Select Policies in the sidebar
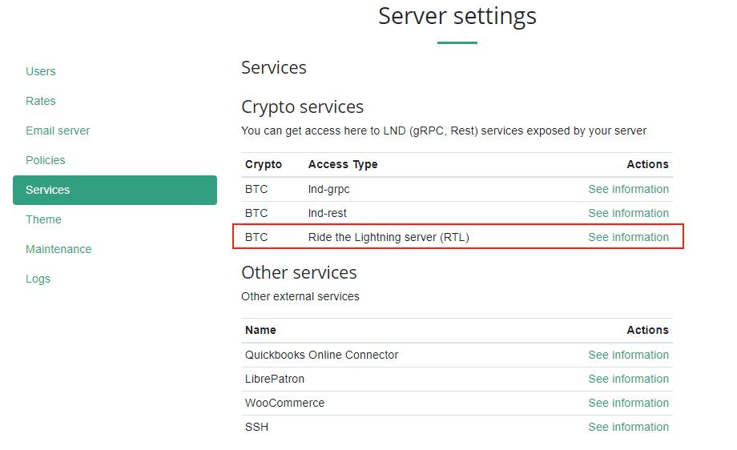The width and height of the screenshot is (737, 450). (45, 160)
